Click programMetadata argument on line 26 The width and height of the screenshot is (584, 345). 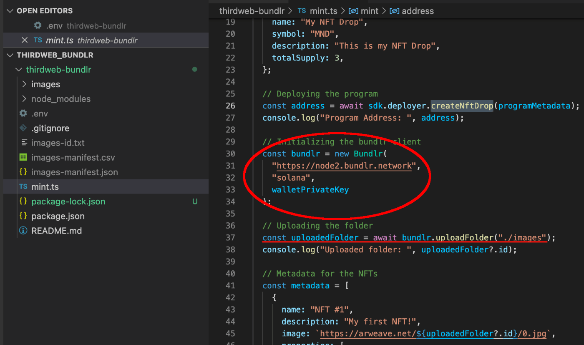pos(534,106)
